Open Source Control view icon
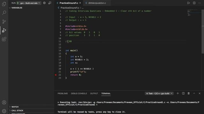The height and width of the screenshot is (114, 204). 4,22
